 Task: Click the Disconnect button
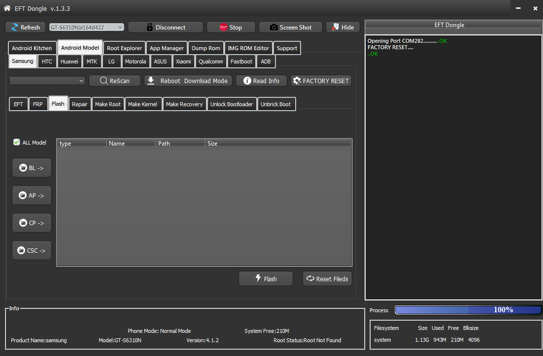166,28
